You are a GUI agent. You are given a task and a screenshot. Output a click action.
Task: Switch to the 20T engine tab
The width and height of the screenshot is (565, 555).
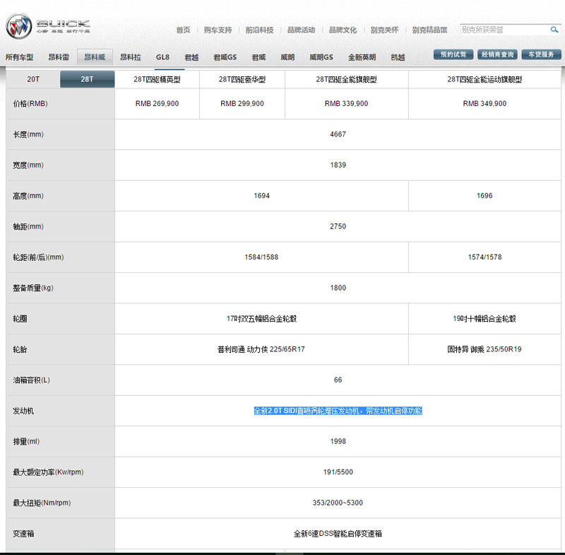click(x=33, y=79)
